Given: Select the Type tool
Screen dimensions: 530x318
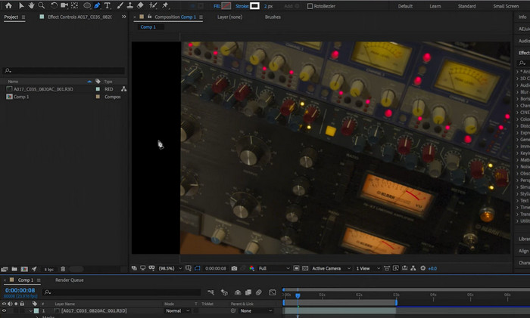Looking at the screenshot, I should (108, 5).
